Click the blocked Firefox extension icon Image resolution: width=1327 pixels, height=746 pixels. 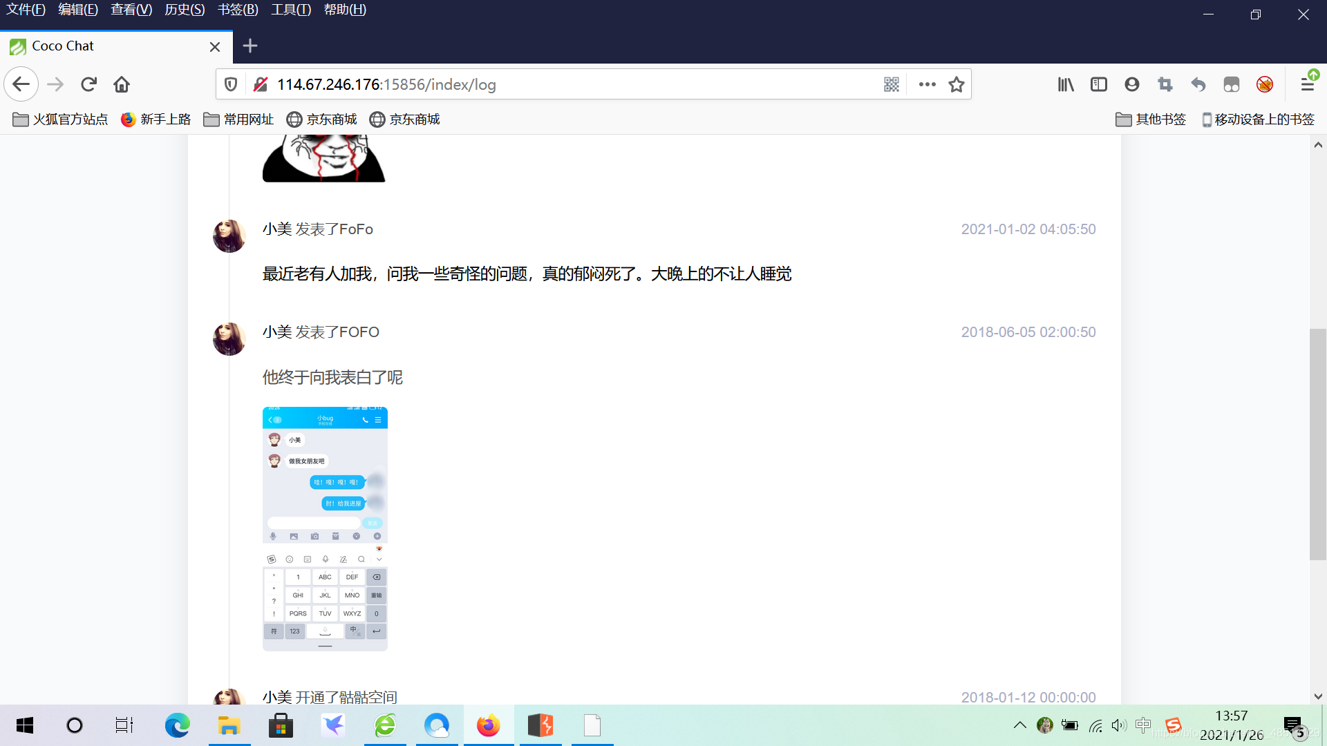point(1265,84)
